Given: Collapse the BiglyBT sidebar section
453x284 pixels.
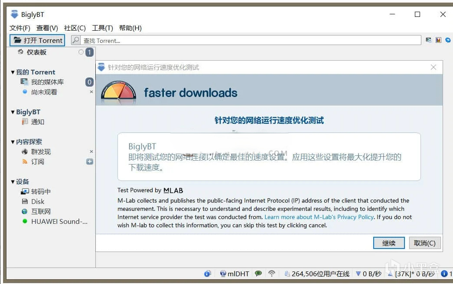Looking at the screenshot, I should [13, 112].
